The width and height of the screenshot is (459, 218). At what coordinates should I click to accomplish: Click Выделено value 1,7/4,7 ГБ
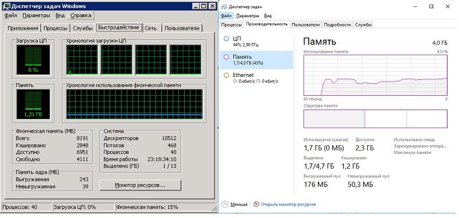coord(318,166)
